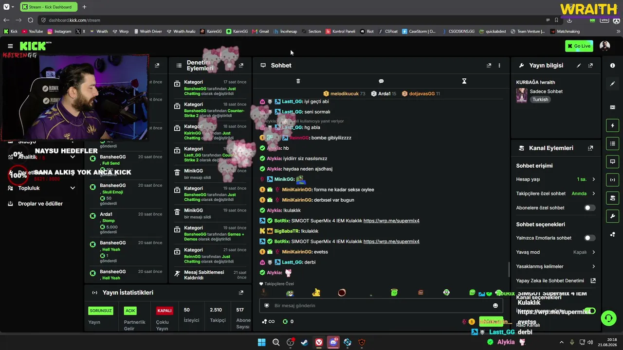The height and width of the screenshot is (350, 623).
Task: Switch to Stream - Kick Dashboard tab
Action: (49, 7)
